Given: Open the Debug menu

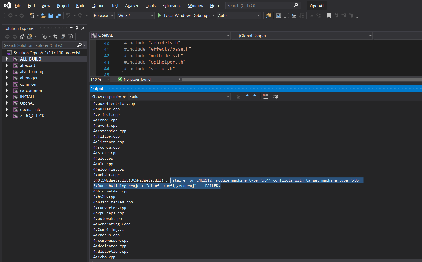Looking at the screenshot, I should 98,5.
